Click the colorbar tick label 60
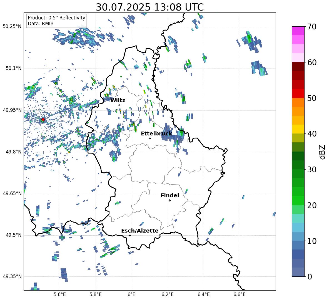The width and height of the screenshot is (329, 300). [312, 62]
